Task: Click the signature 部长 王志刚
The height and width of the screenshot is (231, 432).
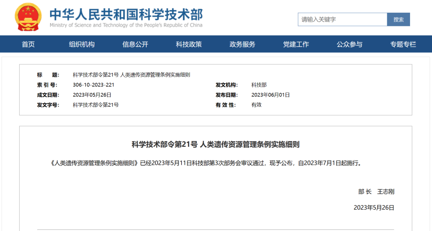Action: coord(376,192)
